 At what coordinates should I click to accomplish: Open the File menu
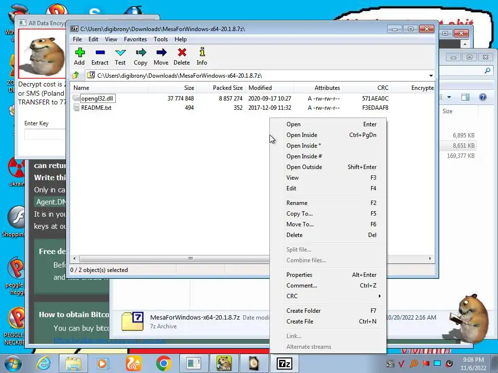(77, 39)
